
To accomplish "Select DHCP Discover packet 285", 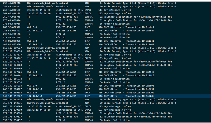I will point(105,27).
